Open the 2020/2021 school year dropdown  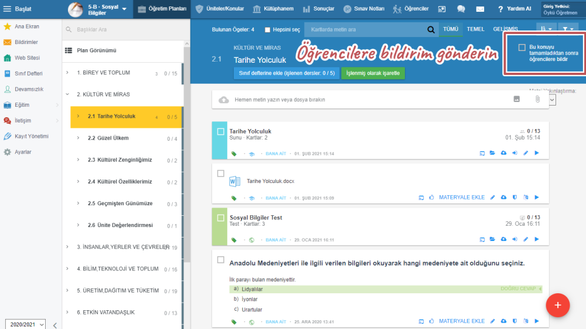(x=25, y=324)
